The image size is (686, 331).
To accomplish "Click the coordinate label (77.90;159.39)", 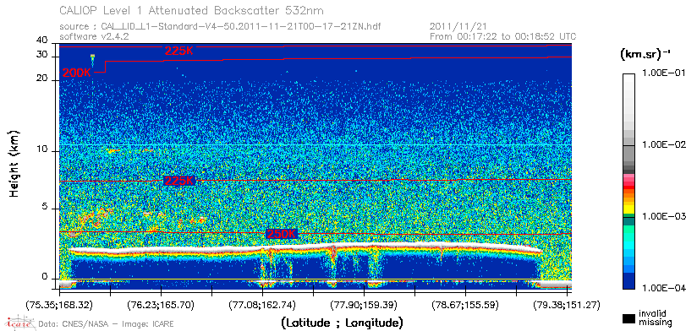I will tap(364, 304).
